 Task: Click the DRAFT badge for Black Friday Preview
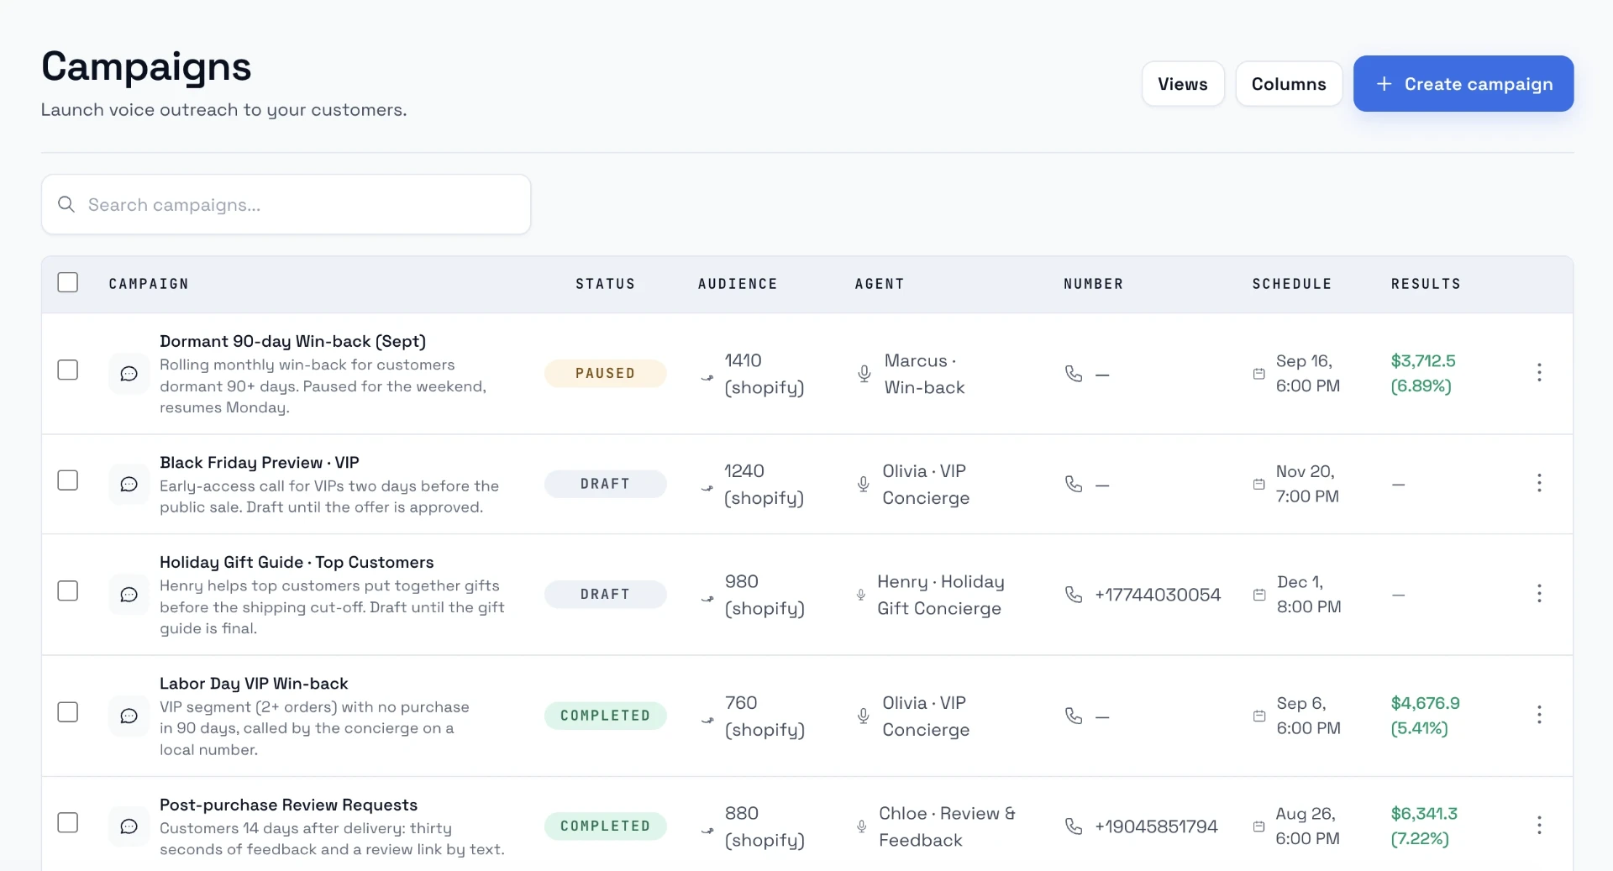click(606, 484)
